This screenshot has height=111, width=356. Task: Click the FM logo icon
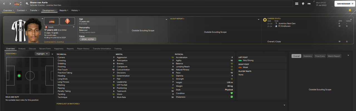309,4
